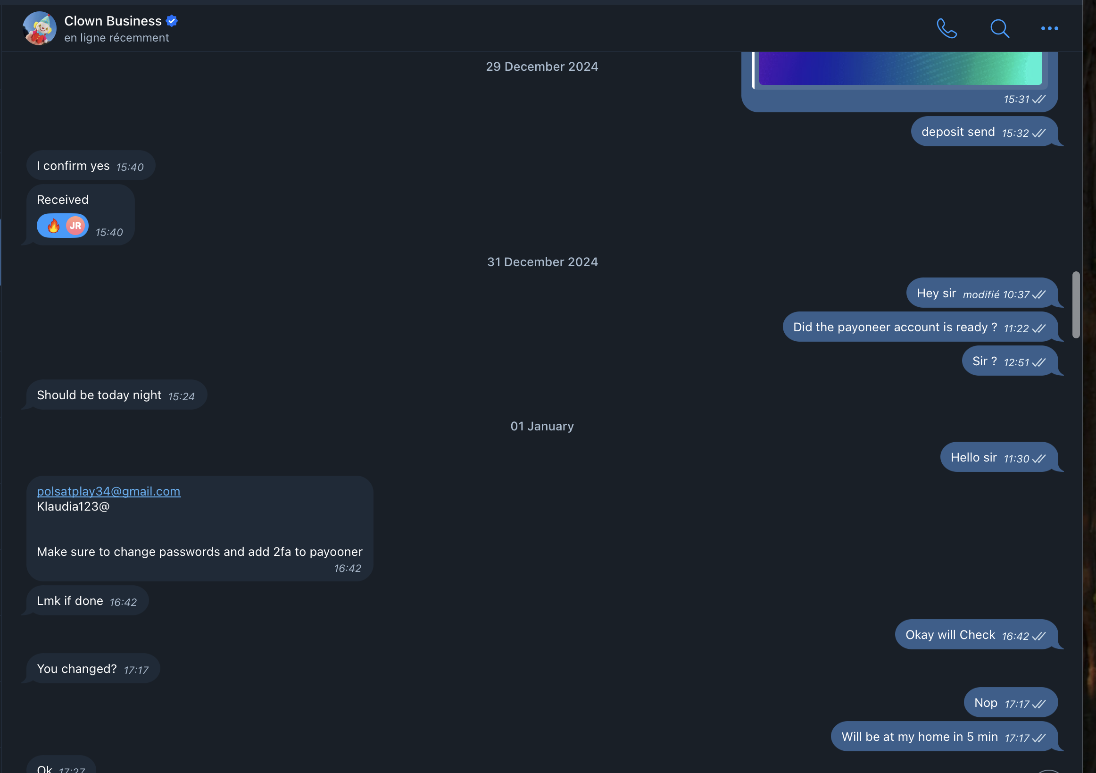Click the fire reaction on the Received message
The height and width of the screenshot is (773, 1096).
[53, 226]
